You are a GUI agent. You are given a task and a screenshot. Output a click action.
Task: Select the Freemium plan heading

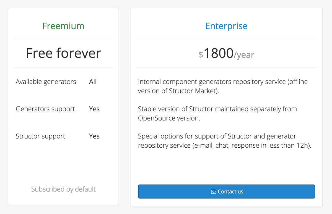[63, 26]
